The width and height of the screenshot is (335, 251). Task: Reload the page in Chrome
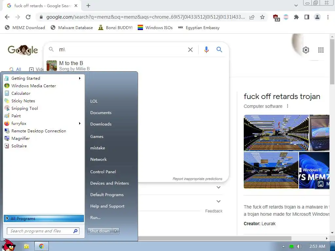point(28,17)
